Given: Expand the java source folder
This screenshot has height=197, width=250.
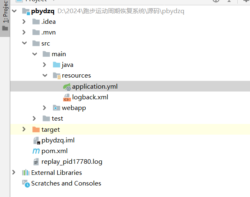Looking at the screenshot, I should 45,65.
